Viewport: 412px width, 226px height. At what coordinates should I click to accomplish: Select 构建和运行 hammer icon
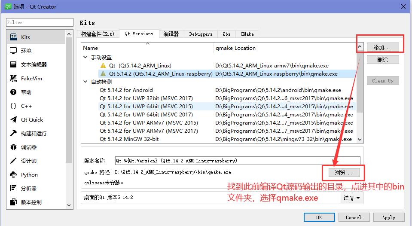click(x=13, y=133)
